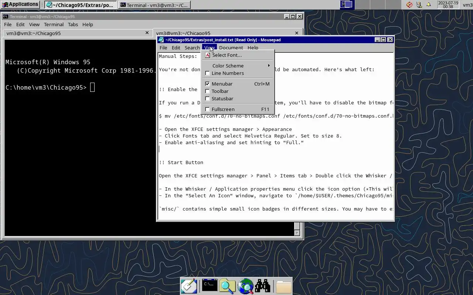Click the 'misc/ contains simple small icon badges' line
The image size is (473, 295).
[276, 209]
